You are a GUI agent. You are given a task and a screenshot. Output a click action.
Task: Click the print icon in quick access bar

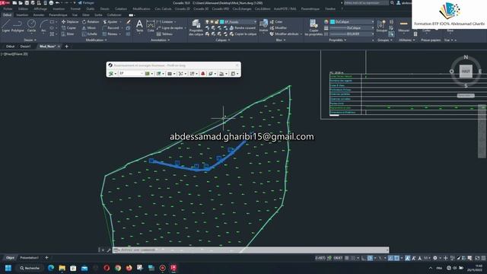pyautogui.click(x=51, y=3)
